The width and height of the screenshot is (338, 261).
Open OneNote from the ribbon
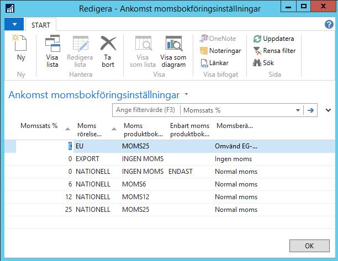(218, 39)
